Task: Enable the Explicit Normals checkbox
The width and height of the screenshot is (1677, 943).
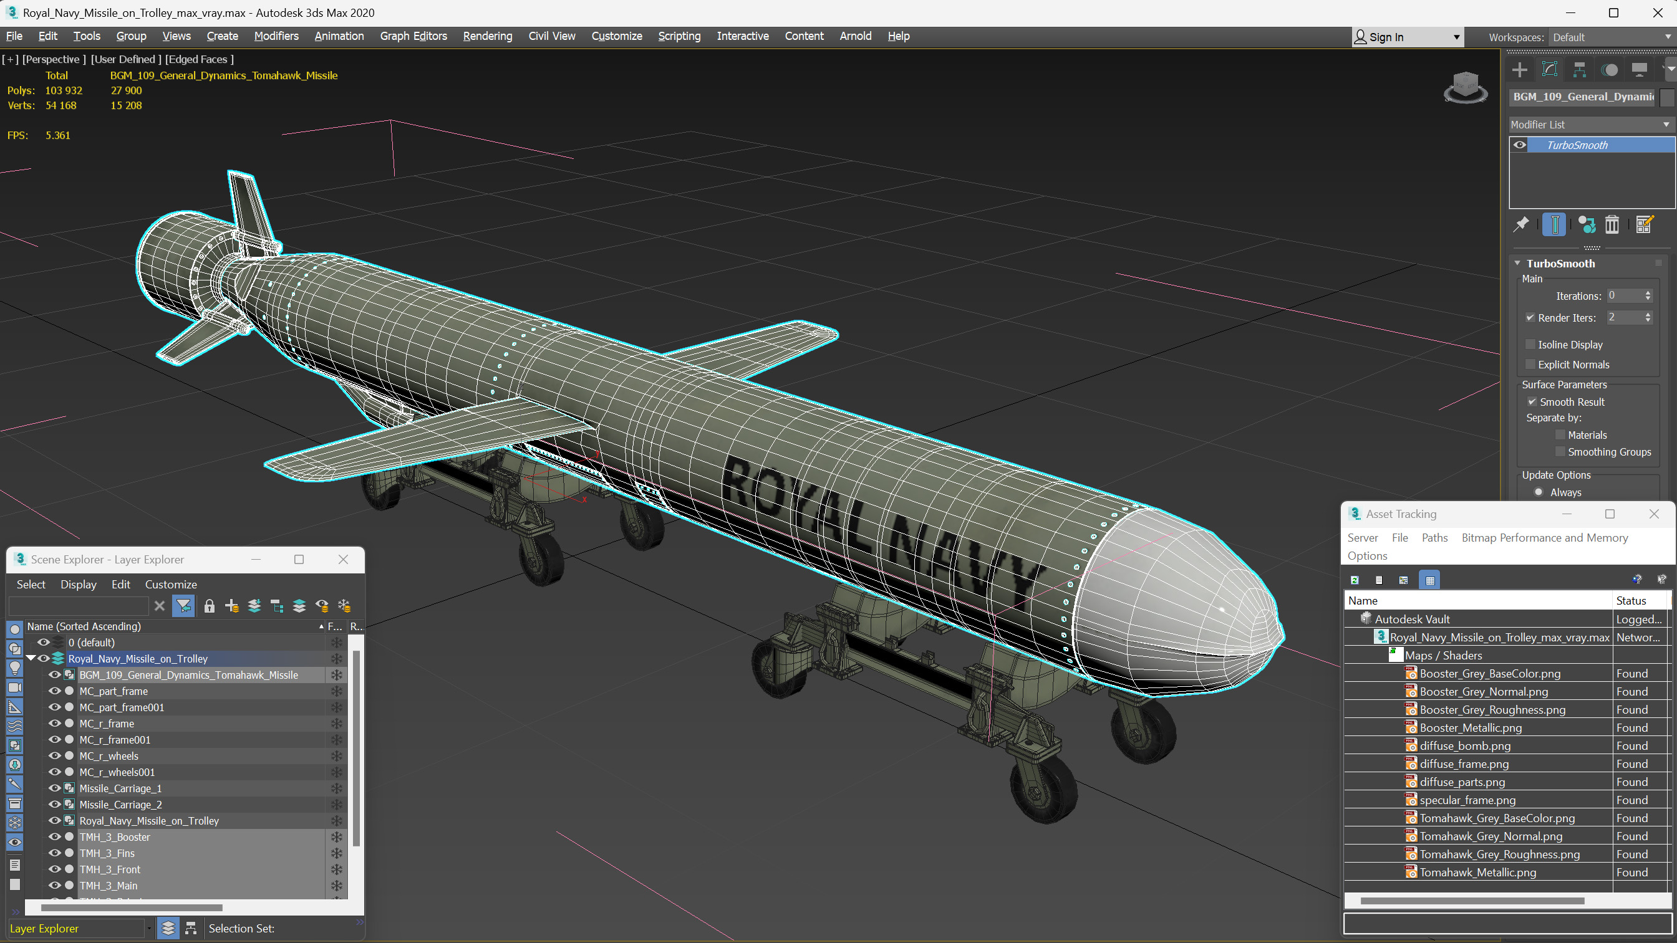Action: tap(1530, 365)
